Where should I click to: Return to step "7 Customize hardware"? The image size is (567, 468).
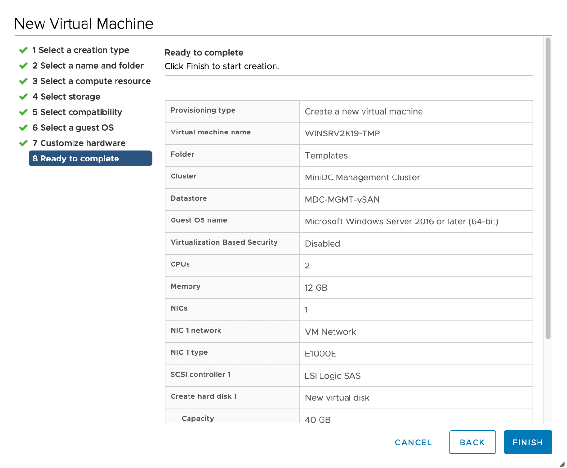79,143
